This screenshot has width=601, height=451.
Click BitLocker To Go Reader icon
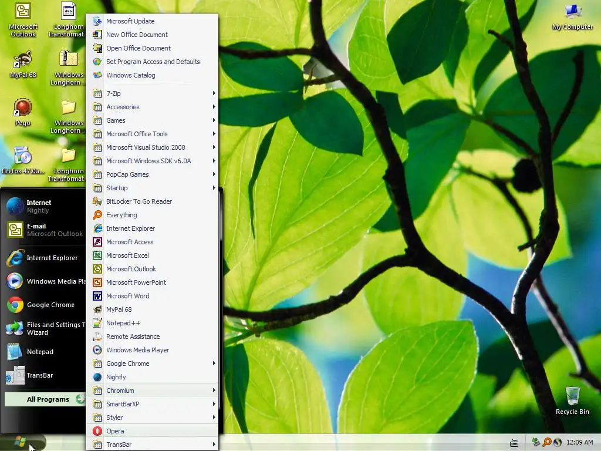pyautogui.click(x=97, y=201)
